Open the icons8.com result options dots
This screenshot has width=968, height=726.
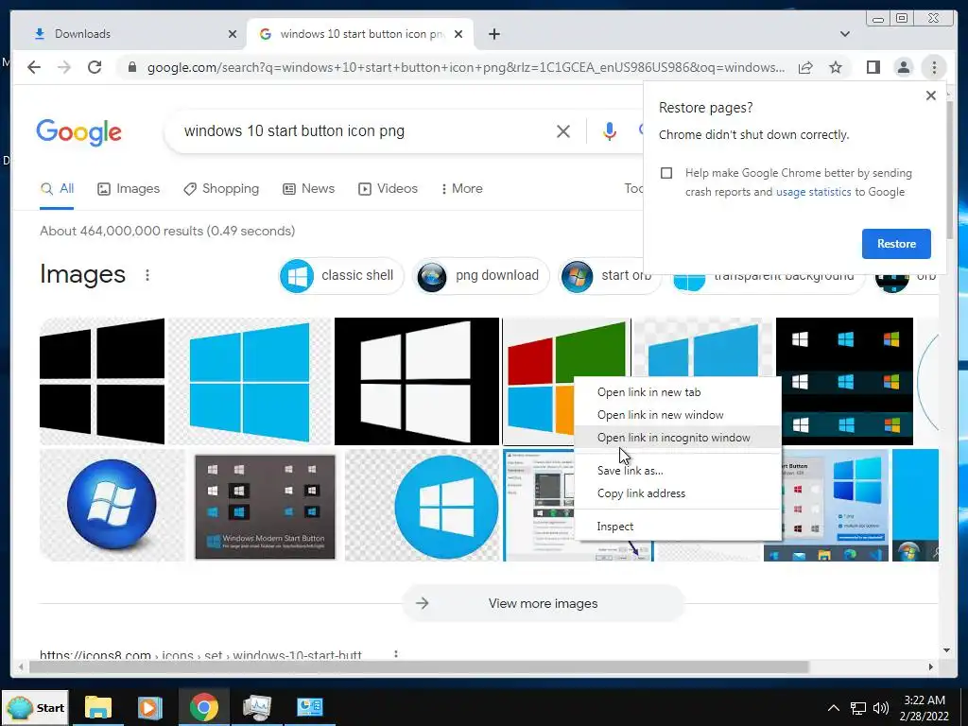396,654
